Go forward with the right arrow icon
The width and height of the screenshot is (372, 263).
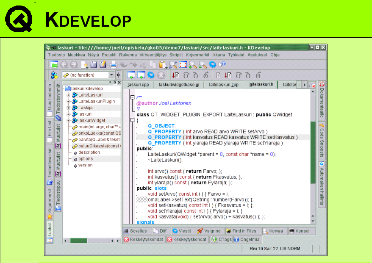click(74, 64)
